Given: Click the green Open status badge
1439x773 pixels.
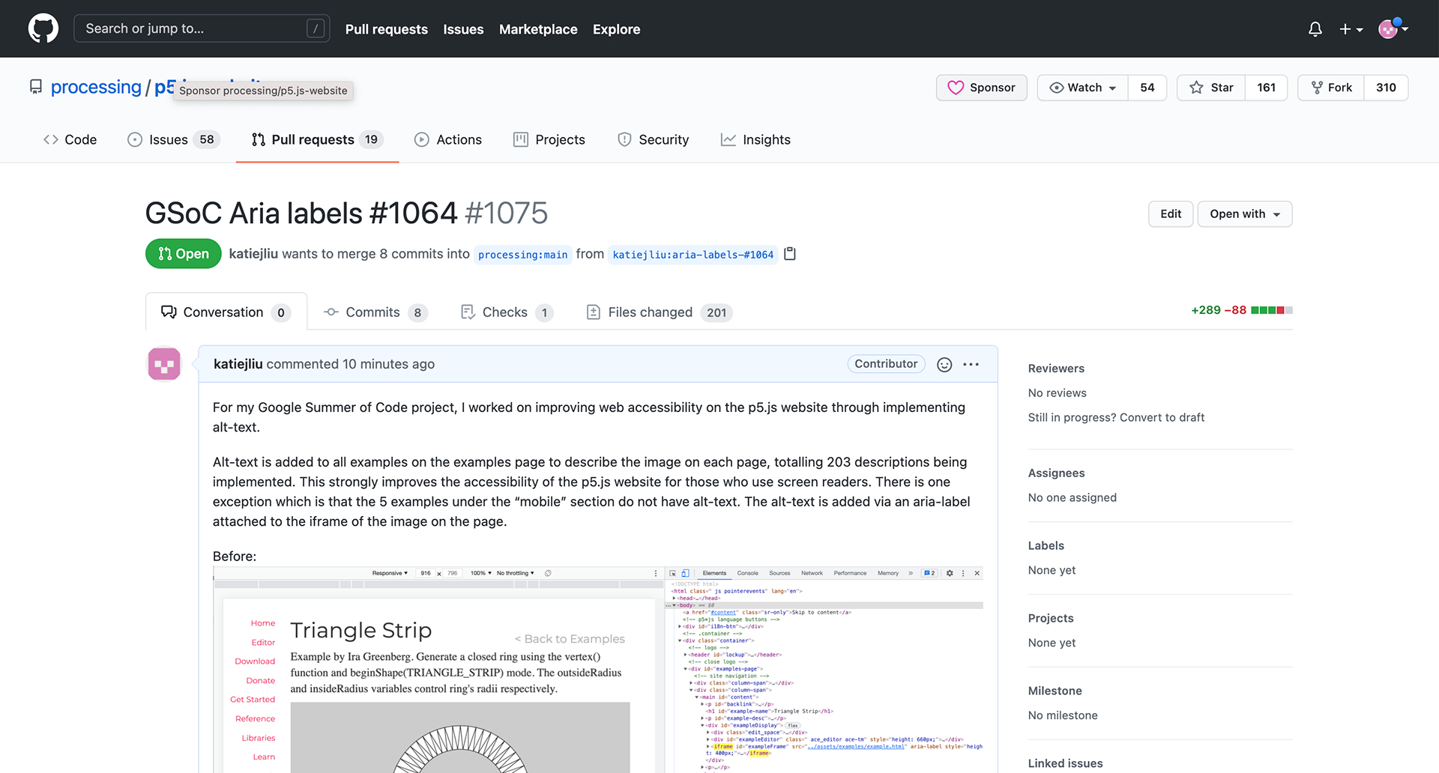Looking at the screenshot, I should pos(184,254).
